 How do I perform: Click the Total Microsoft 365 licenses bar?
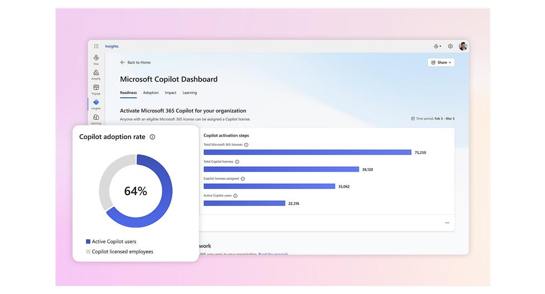point(307,152)
